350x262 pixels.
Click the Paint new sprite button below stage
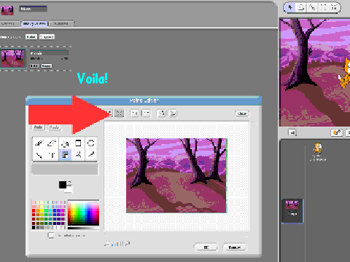337,132
